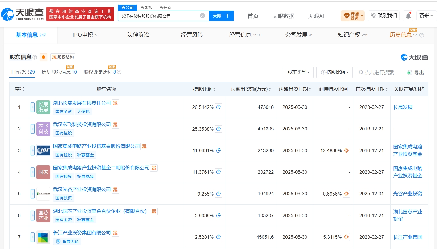Open indirect holding path icon beside 5.3115%
This screenshot has width=437, height=249.
(x=346, y=237)
